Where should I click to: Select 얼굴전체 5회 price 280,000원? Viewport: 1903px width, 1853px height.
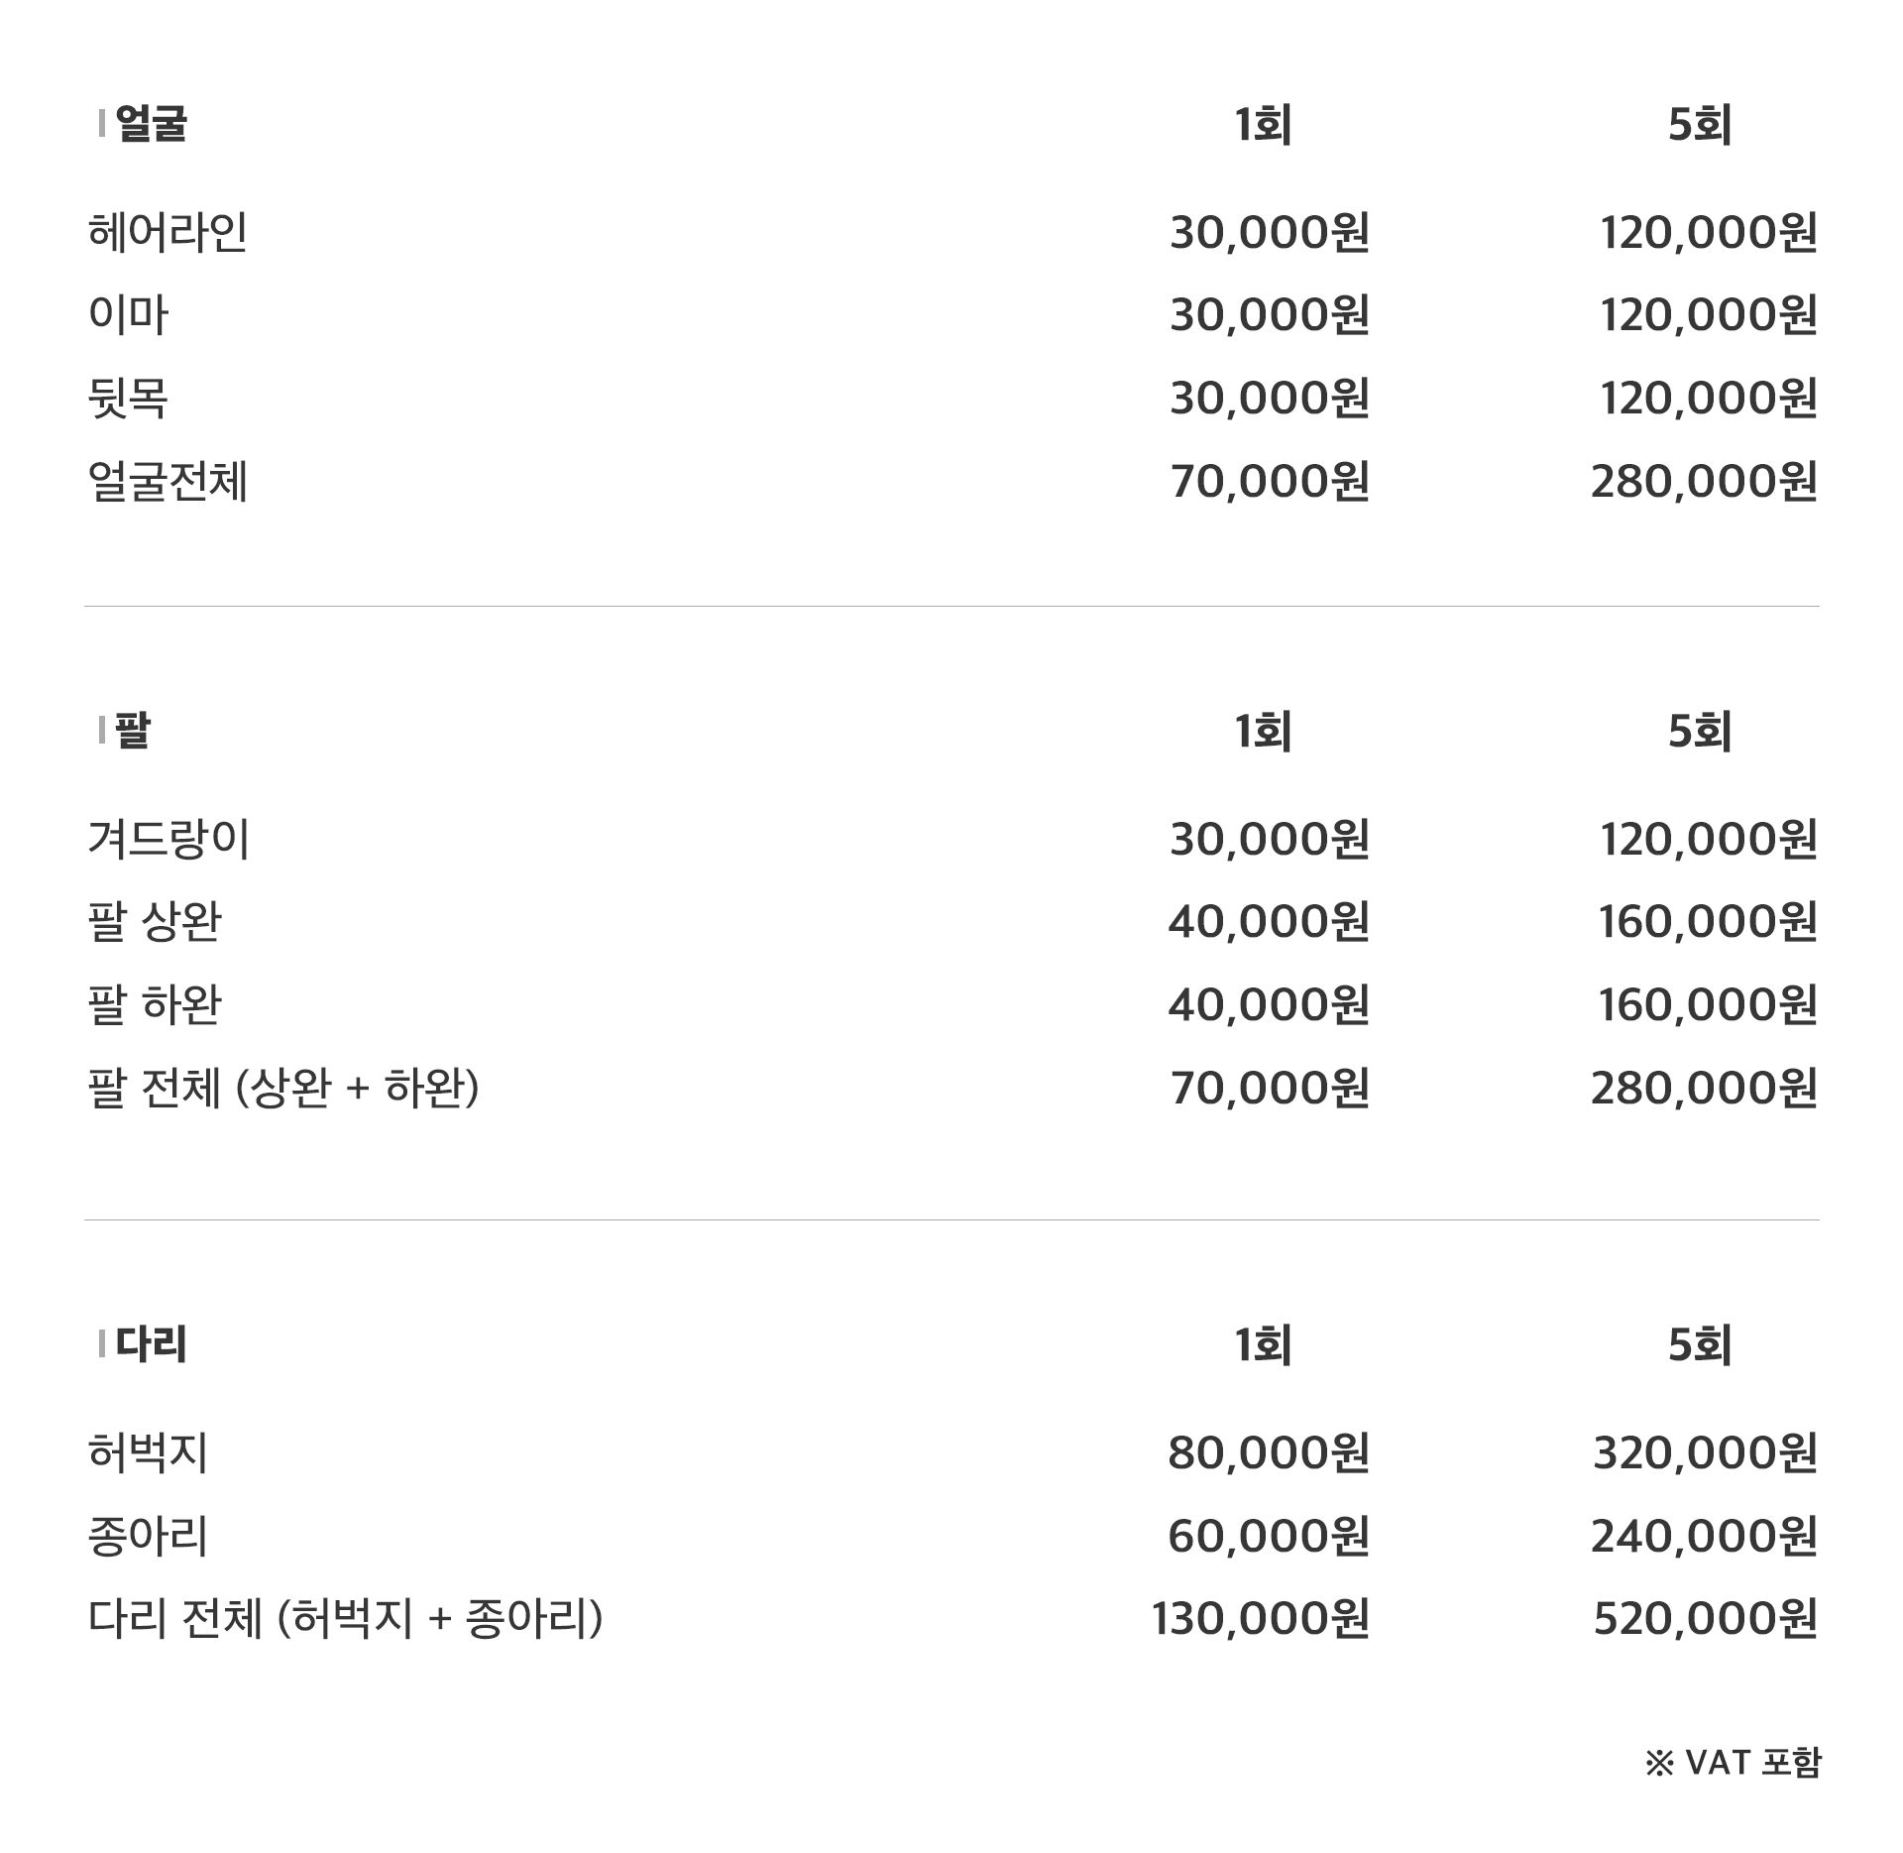pos(1705,482)
